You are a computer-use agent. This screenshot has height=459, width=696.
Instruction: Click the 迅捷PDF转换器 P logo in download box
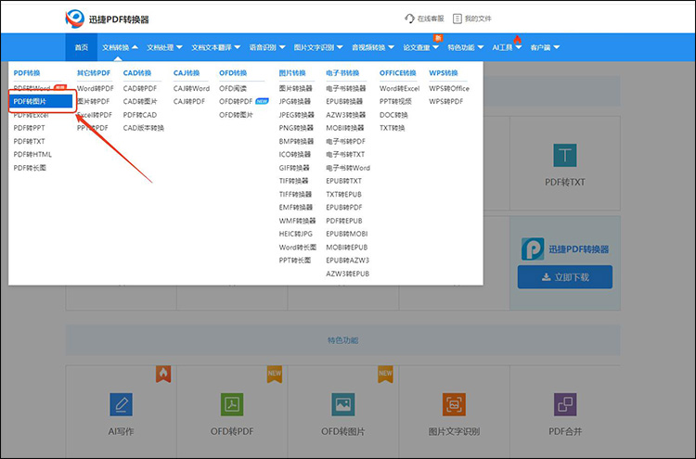(x=533, y=249)
